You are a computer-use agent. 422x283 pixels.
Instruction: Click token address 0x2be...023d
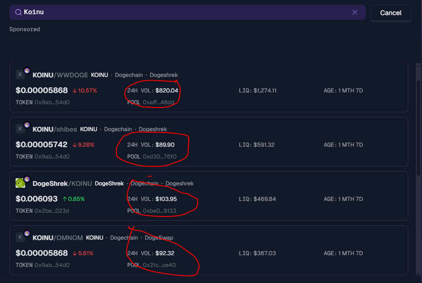click(x=52, y=211)
